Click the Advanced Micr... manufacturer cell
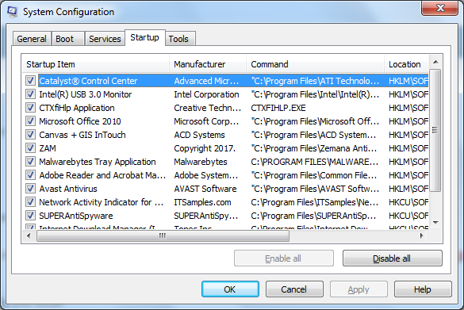 click(206, 81)
